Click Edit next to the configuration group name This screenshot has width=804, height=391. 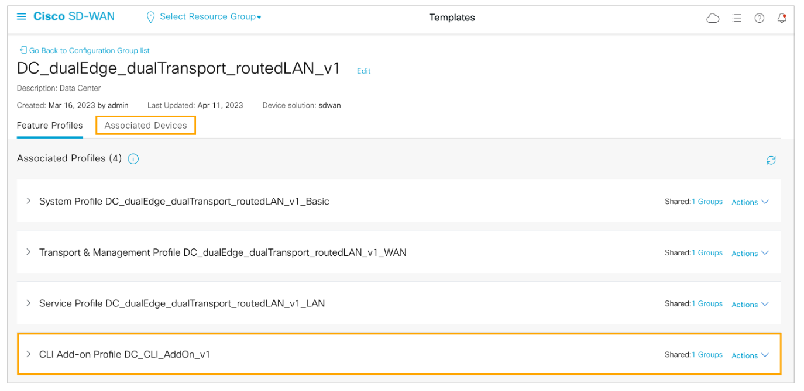pyautogui.click(x=363, y=71)
